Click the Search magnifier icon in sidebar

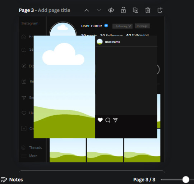tap(23, 50)
